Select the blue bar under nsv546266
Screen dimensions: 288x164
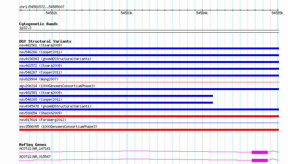149,55
